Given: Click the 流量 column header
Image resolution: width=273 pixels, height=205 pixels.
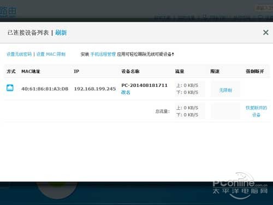Looking at the screenshot, I should tap(180, 71).
